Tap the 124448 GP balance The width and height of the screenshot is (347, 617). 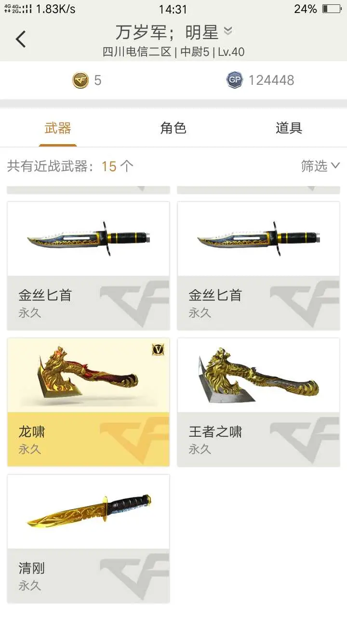tap(271, 80)
